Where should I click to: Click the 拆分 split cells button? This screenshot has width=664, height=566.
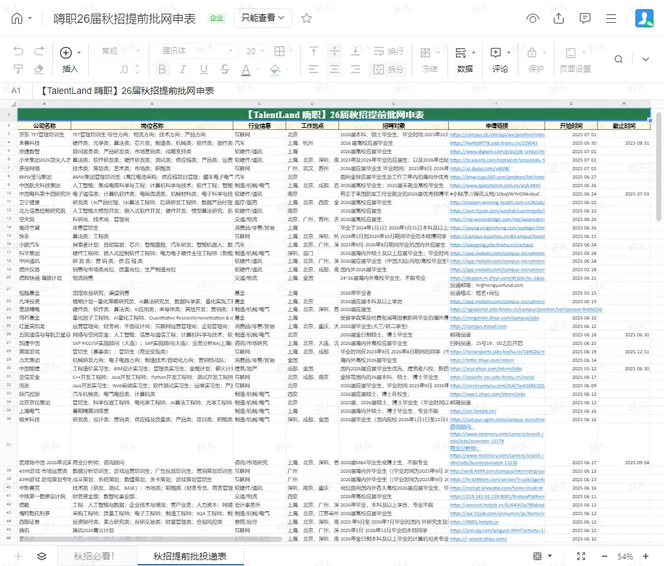coord(388,69)
